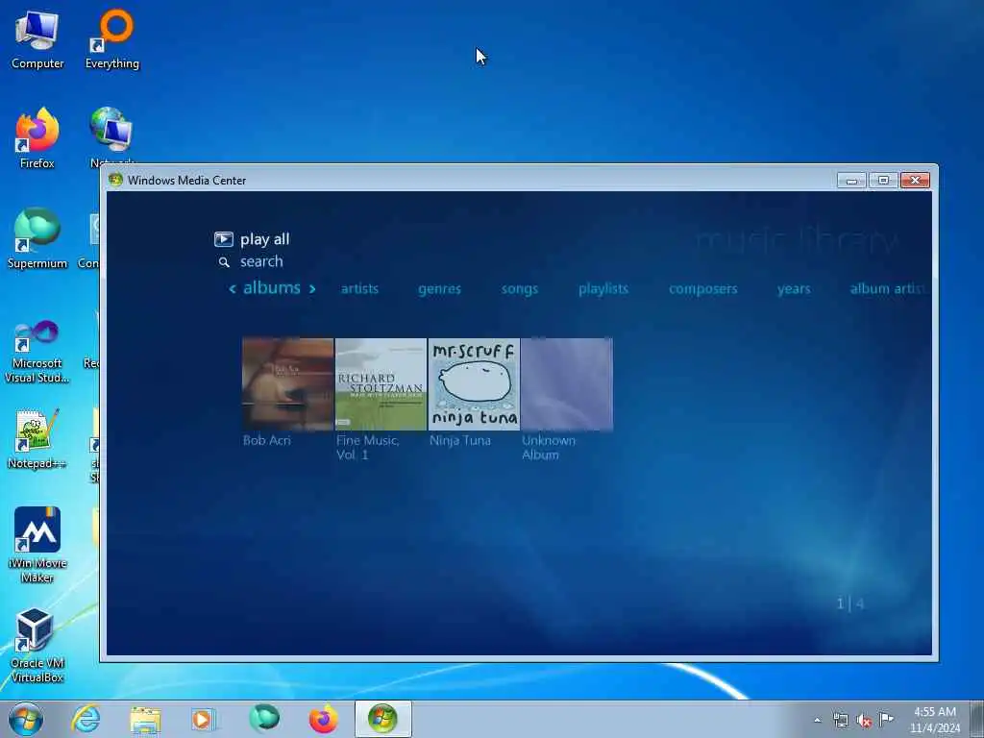Click the left chevron beside albums
This screenshot has width=984, height=738.
tap(233, 288)
